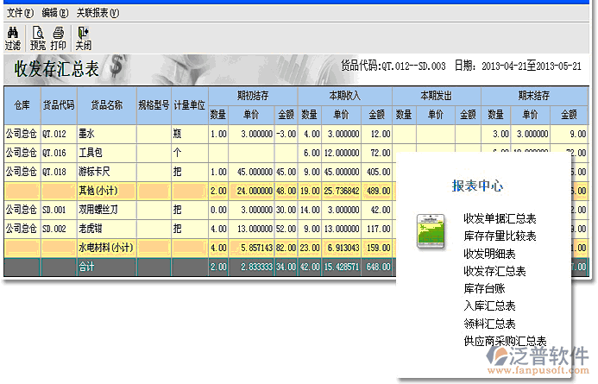Image resolution: width=598 pixels, height=384 pixels.
Task: Click the 仓库 column header
Action: [x=22, y=104]
